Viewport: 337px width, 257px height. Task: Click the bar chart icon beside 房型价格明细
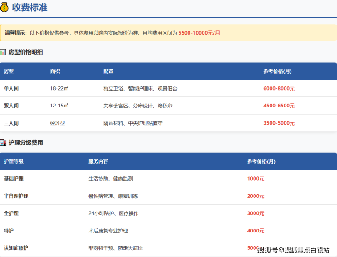[3, 52]
